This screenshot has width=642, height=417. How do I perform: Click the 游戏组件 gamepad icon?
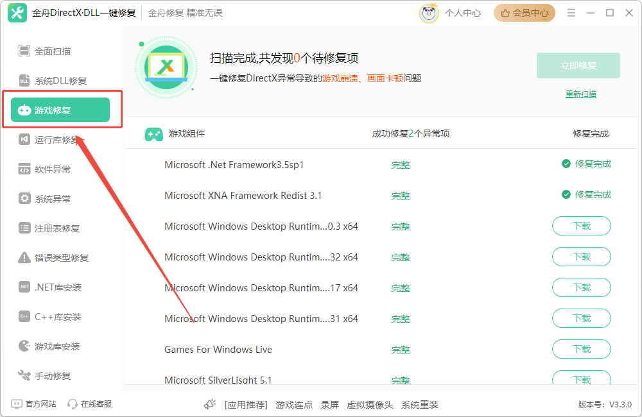click(x=153, y=134)
